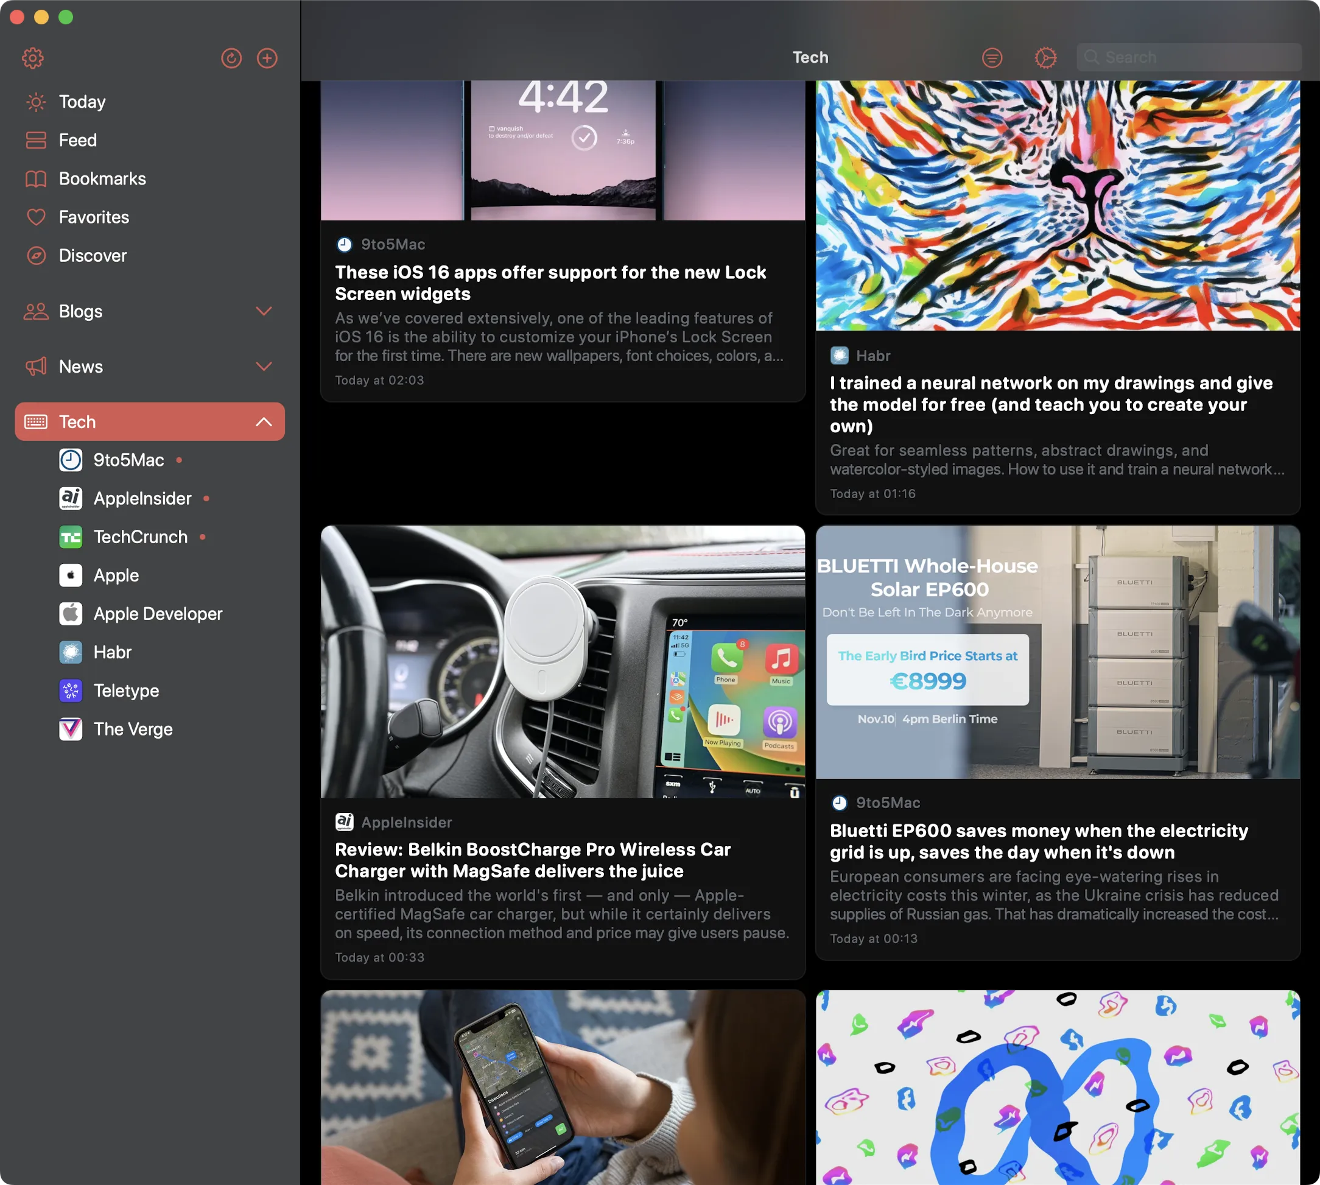Image resolution: width=1320 pixels, height=1185 pixels.
Task: Click the TechCrunch icon in sidebar
Action: (x=71, y=537)
